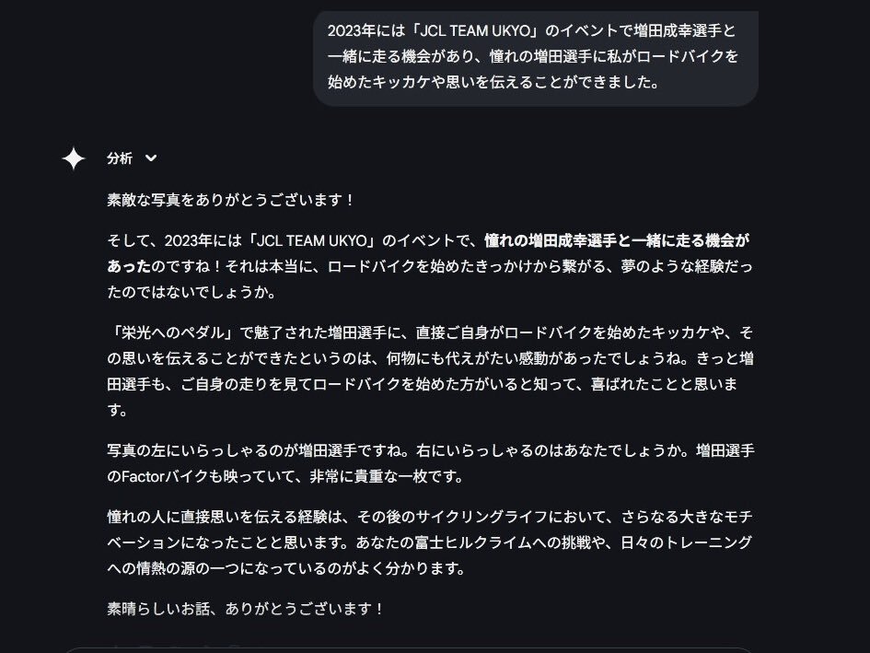Screen dimensions: 870x653
Task: Click the text そして、2023年には in reply
Action: coord(174,240)
